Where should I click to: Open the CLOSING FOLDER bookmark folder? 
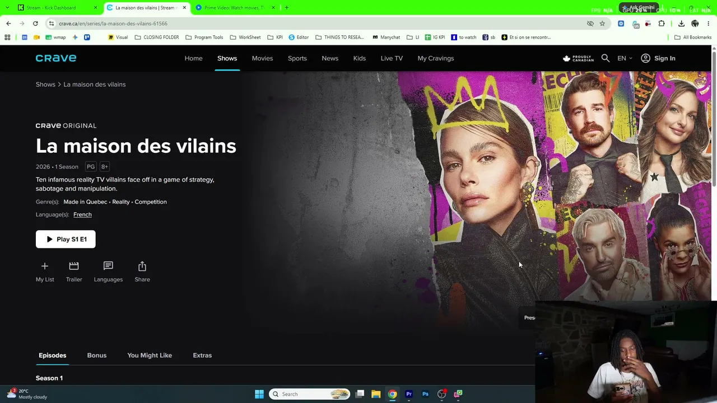tap(156, 38)
